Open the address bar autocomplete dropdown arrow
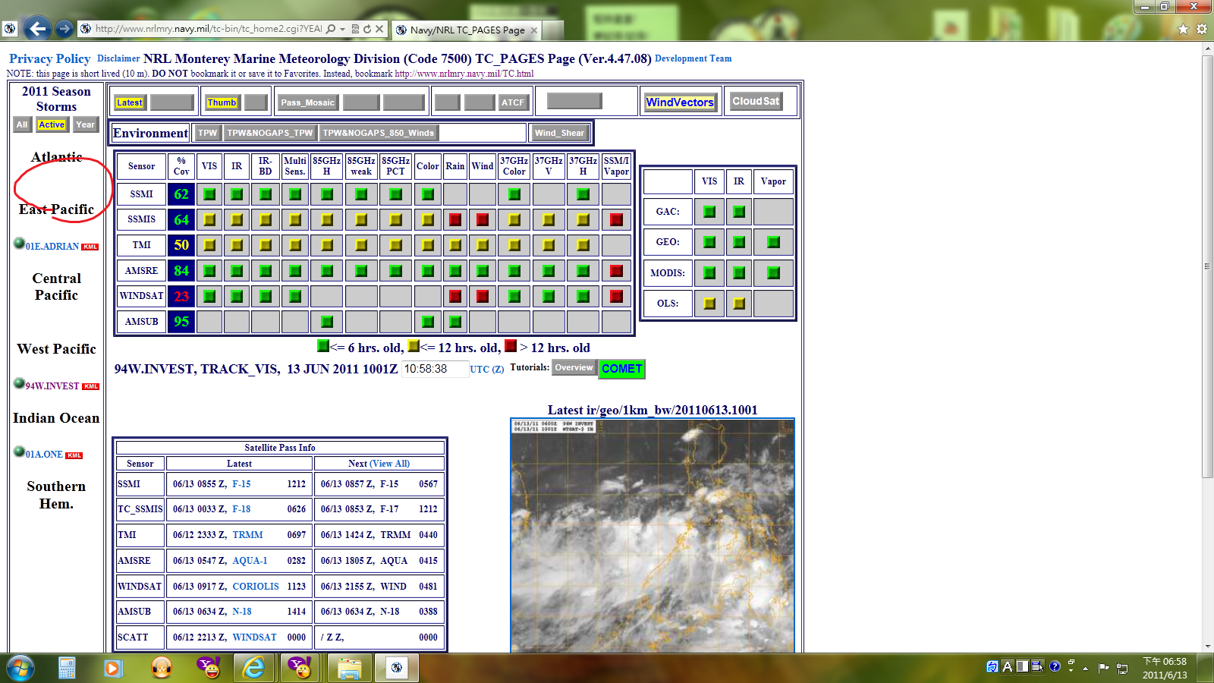This screenshot has width=1214, height=683. 343,29
